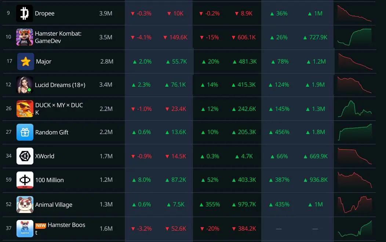Select the 242.6K increase value

pos(244,109)
